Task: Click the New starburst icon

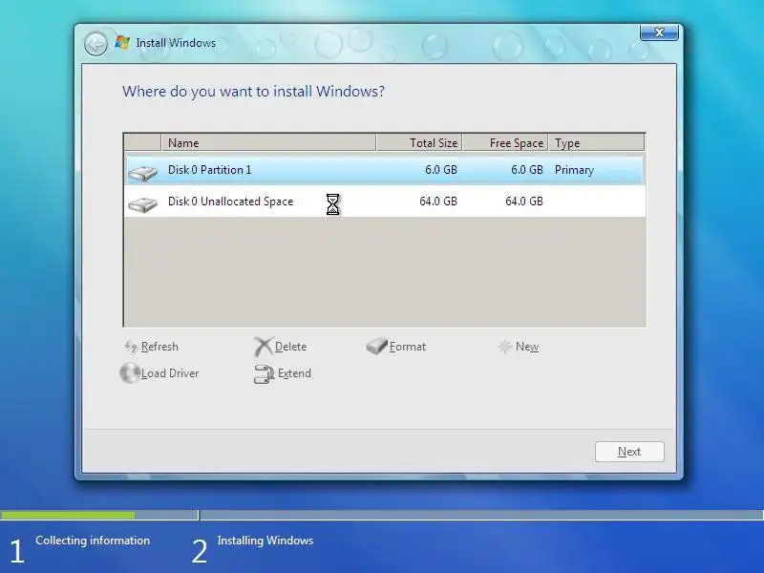Action: [x=505, y=347]
